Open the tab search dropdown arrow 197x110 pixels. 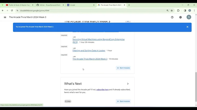[x=2, y=5]
